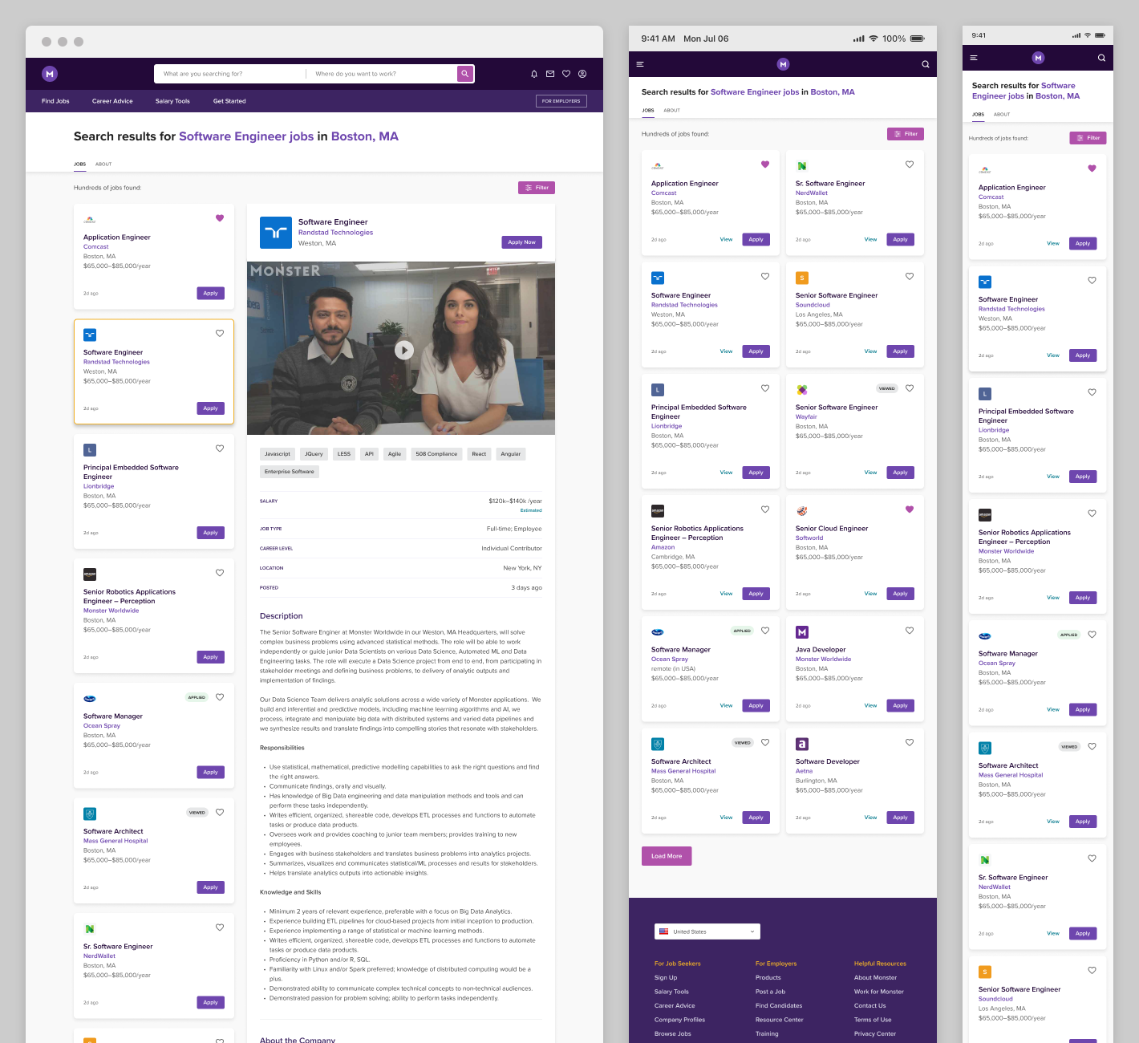Tap the search icon in the tablet header
This screenshot has width=1139, height=1043.
click(925, 64)
